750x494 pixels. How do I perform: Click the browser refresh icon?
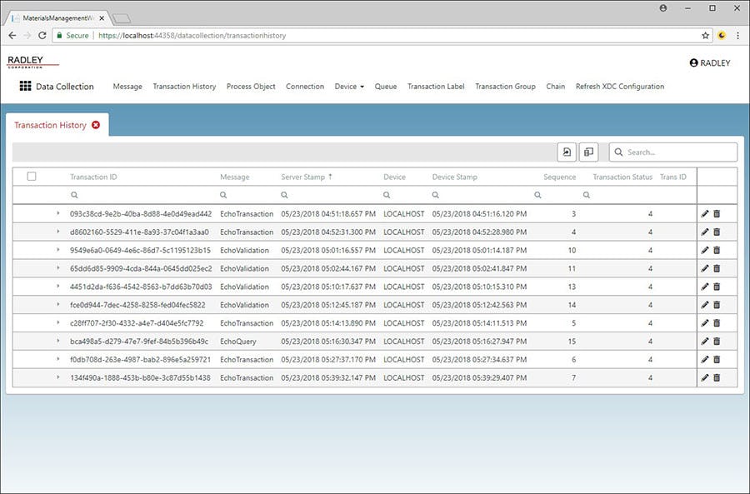[42, 35]
